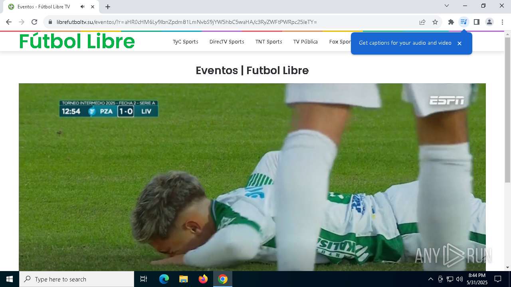Open media controls icon in toolbar
Viewport: 511px width, 287px height.
click(x=463, y=22)
